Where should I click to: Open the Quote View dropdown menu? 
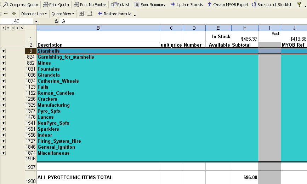(63, 14)
